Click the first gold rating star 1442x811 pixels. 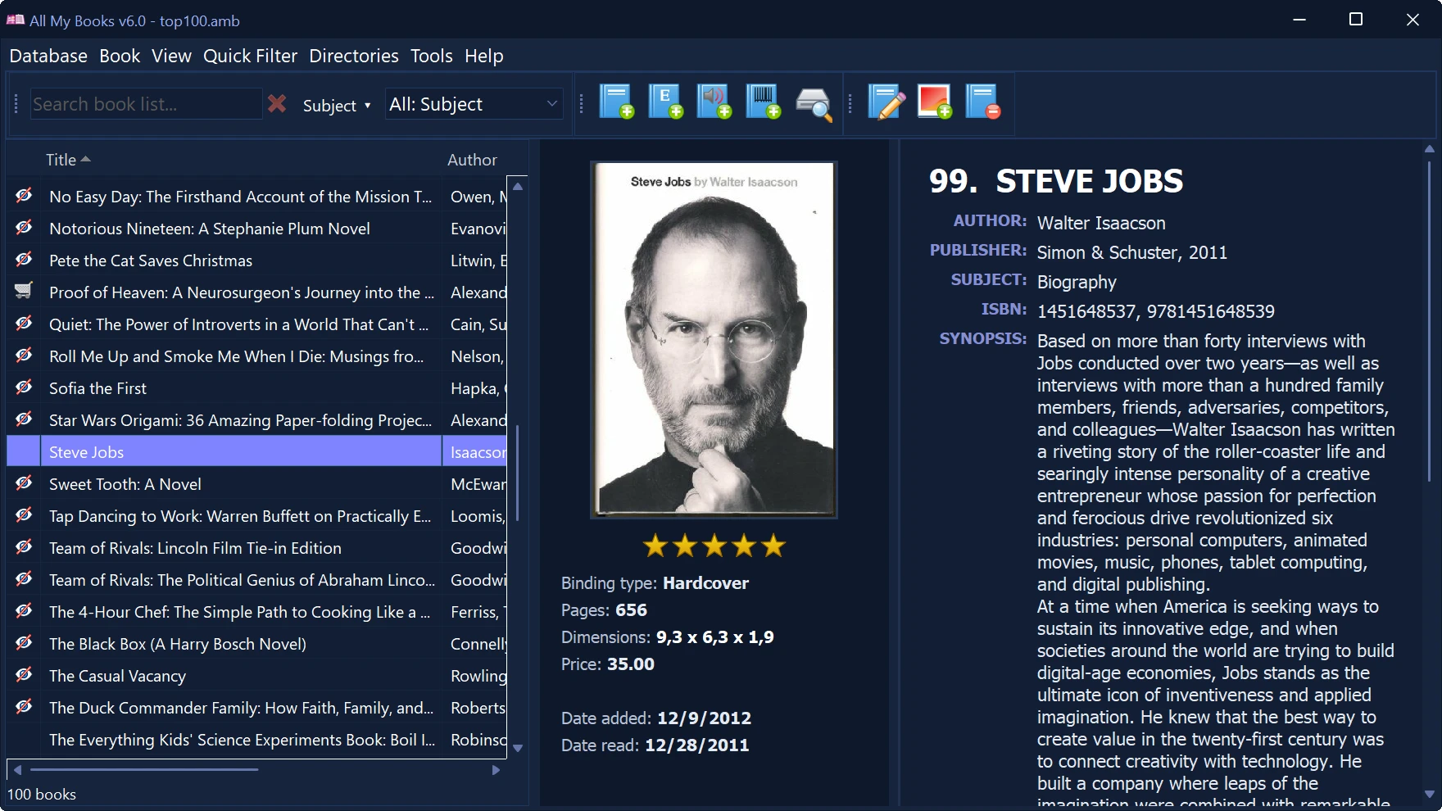click(655, 546)
